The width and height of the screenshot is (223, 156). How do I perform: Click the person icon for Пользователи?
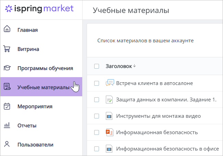(x=7, y=144)
